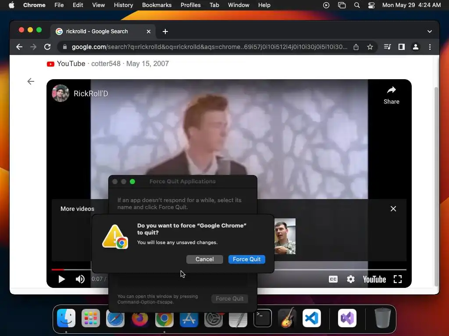Click the overlapping-windows icon in the menu bar
Image resolution: width=449 pixels, height=336 pixels.
click(342, 5)
